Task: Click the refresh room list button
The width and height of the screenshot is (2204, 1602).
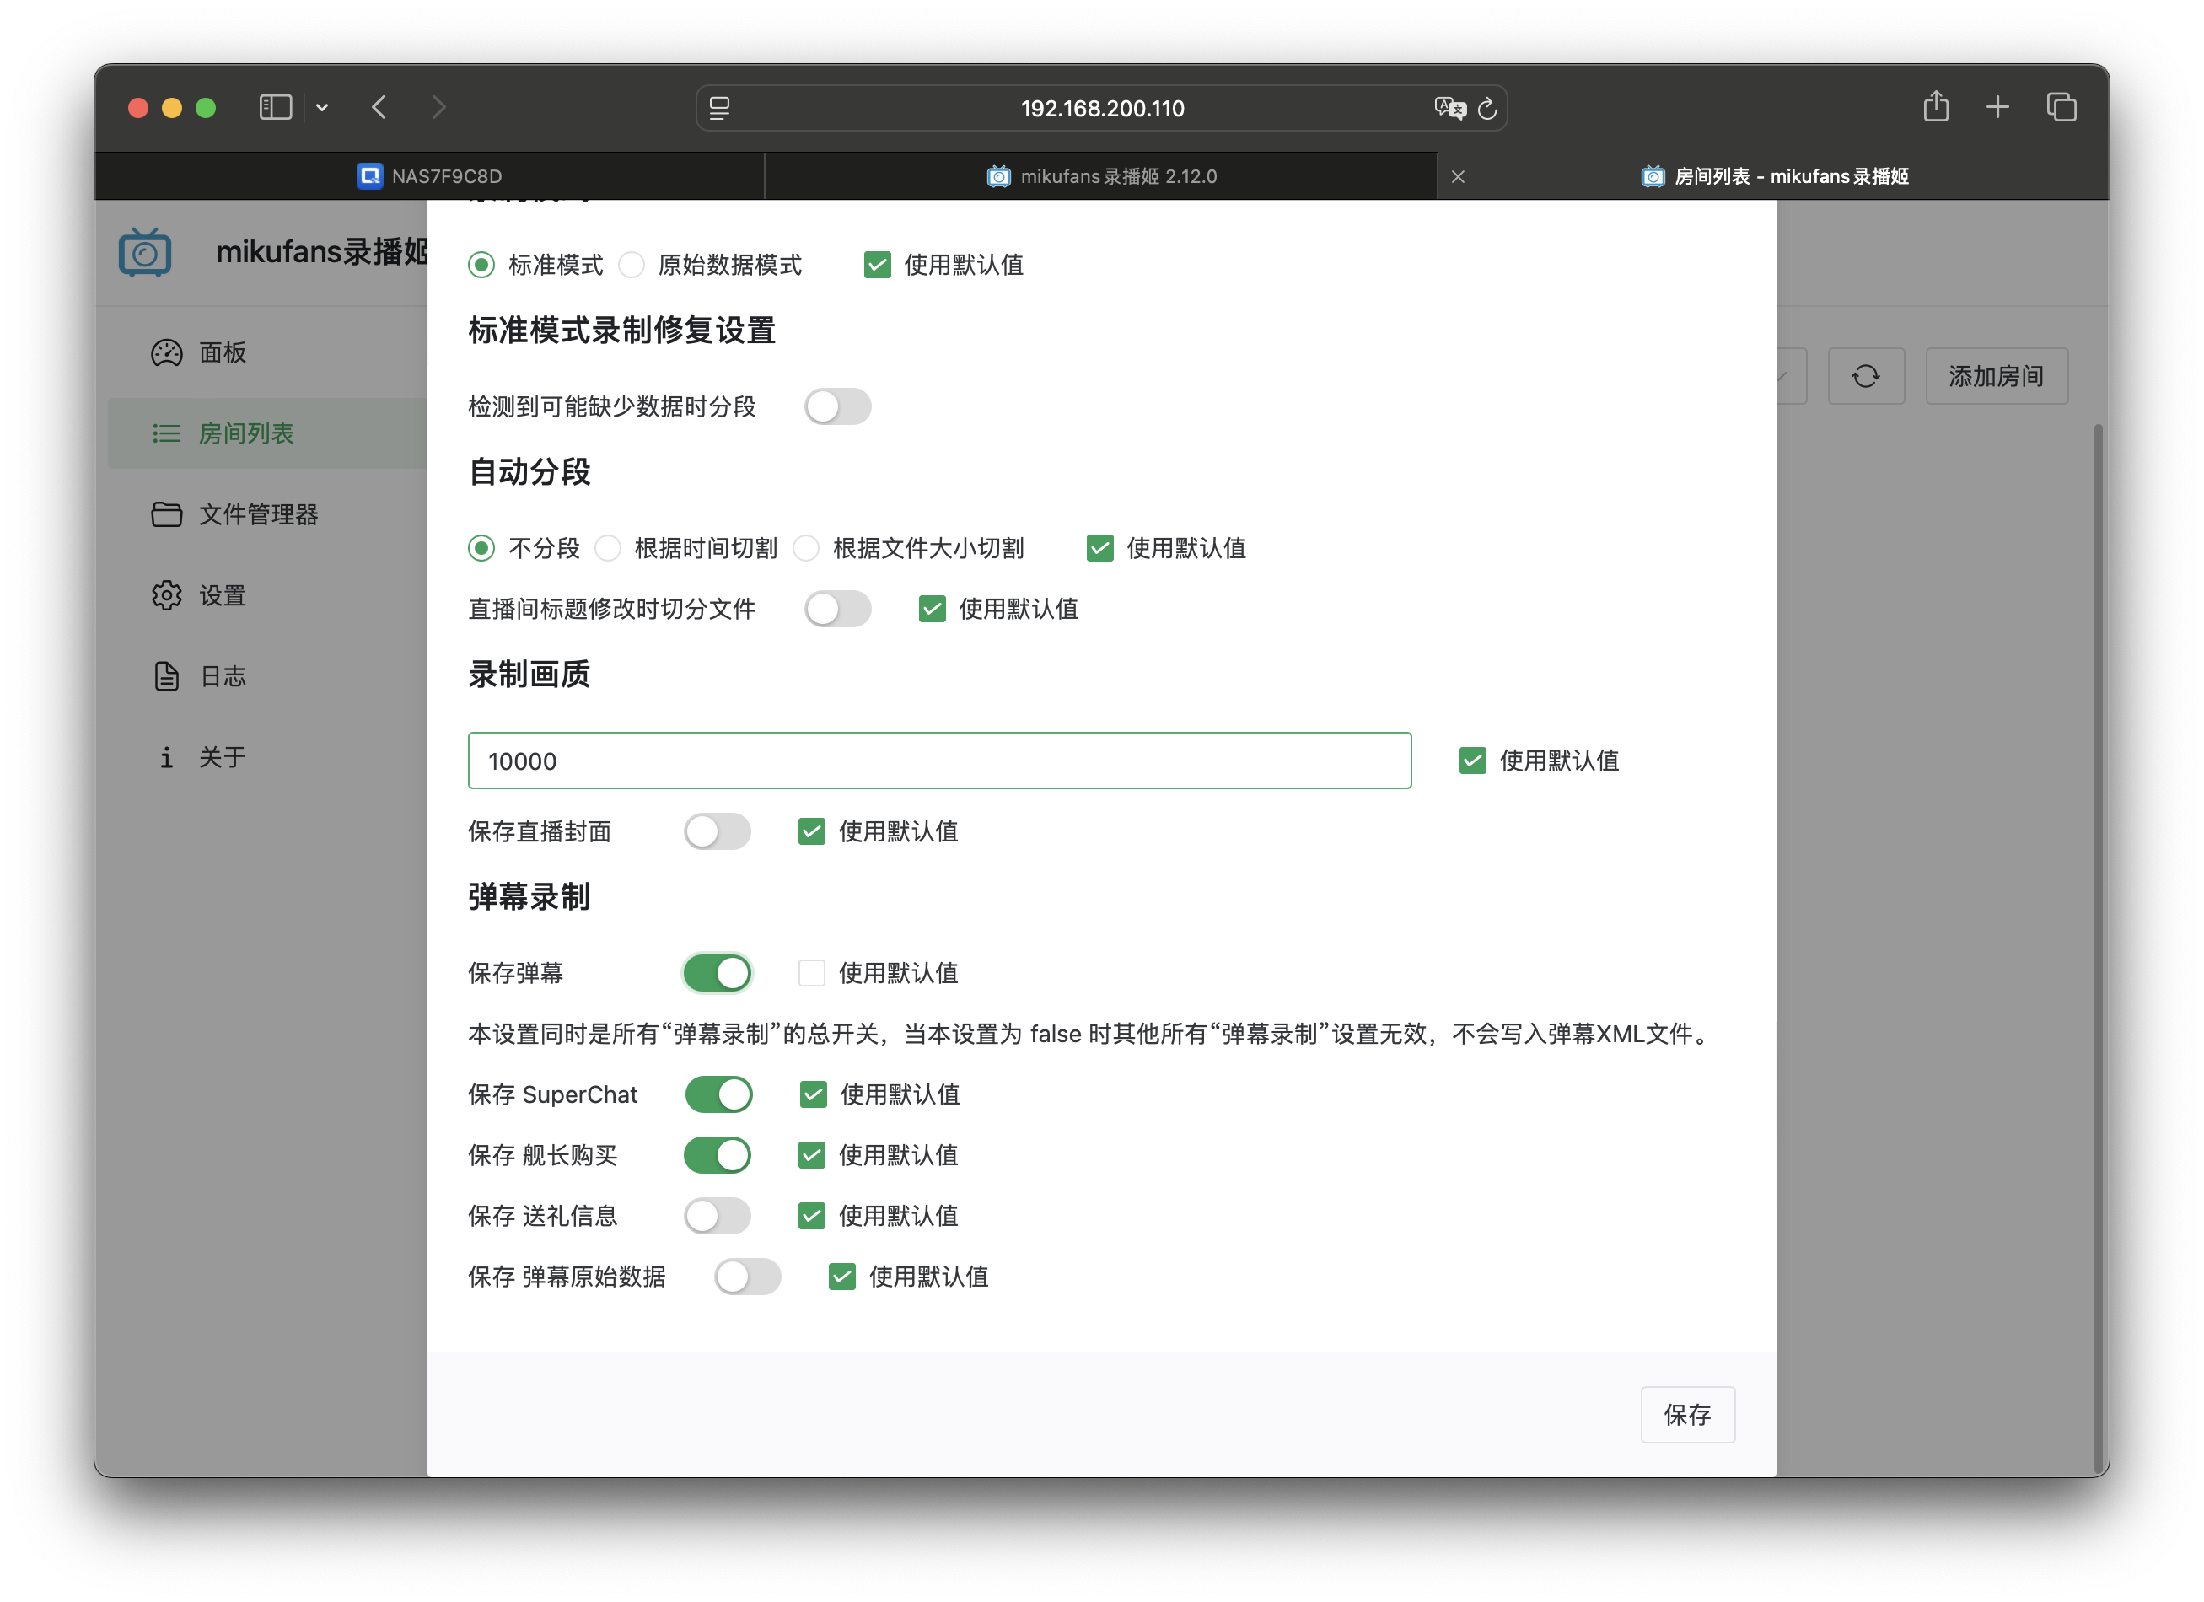Action: [1865, 376]
